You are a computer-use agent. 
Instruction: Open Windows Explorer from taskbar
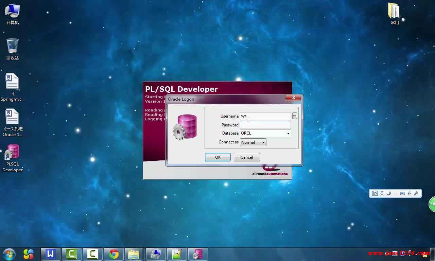coord(134,254)
